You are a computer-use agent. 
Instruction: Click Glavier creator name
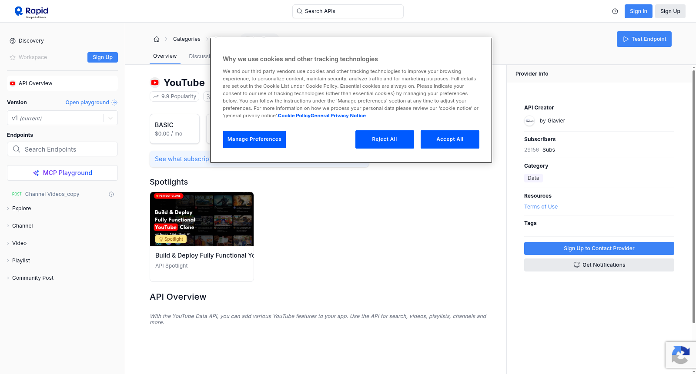pyautogui.click(x=556, y=121)
